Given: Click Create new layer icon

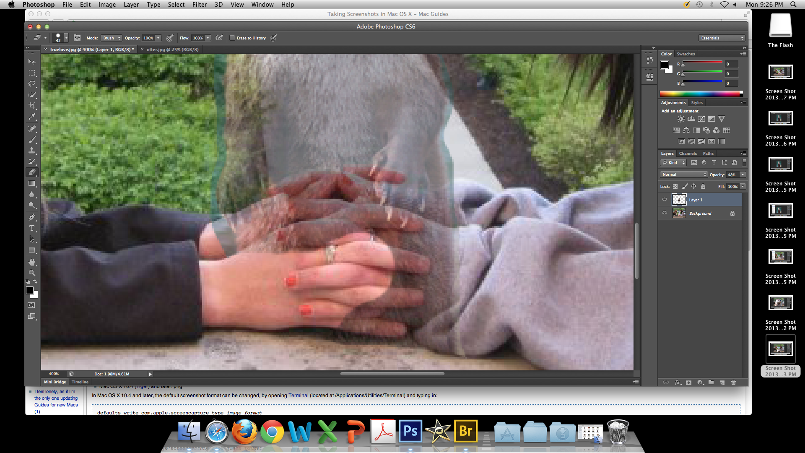Looking at the screenshot, I should pyautogui.click(x=722, y=383).
